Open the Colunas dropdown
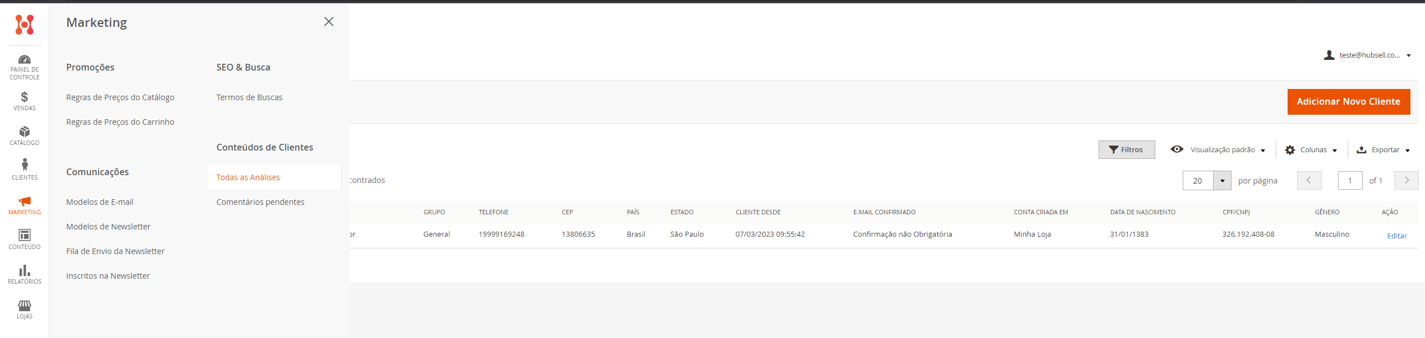Image resolution: width=1425 pixels, height=338 pixels. pyautogui.click(x=1311, y=150)
